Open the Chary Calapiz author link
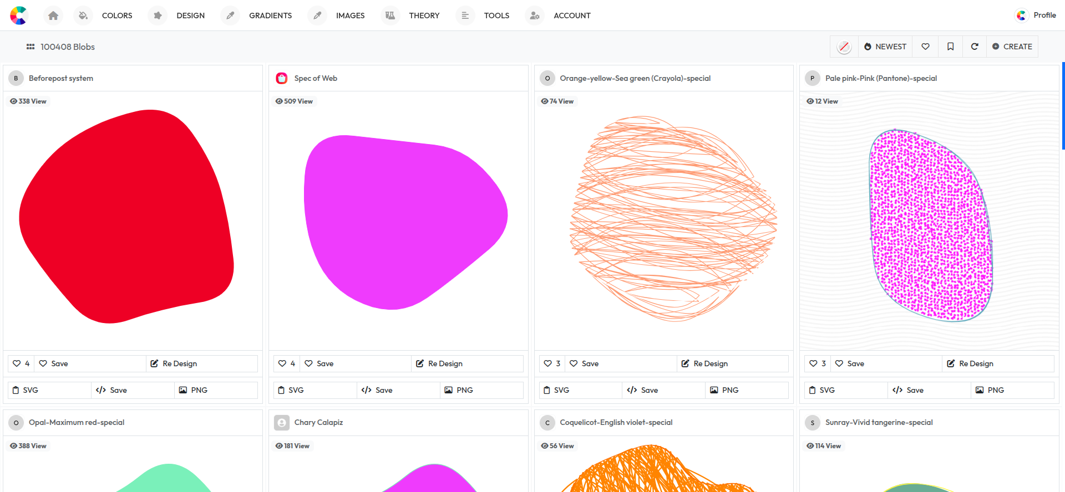The width and height of the screenshot is (1065, 492). pos(318,422)
